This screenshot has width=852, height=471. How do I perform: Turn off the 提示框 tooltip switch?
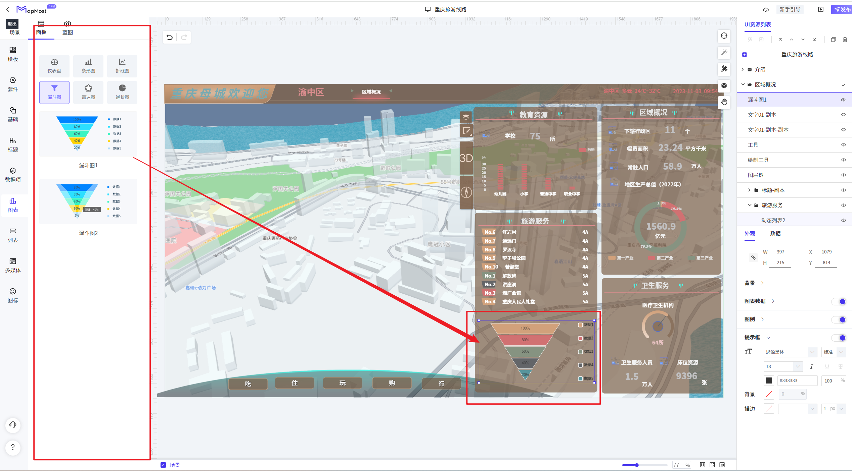coord(839,338)
